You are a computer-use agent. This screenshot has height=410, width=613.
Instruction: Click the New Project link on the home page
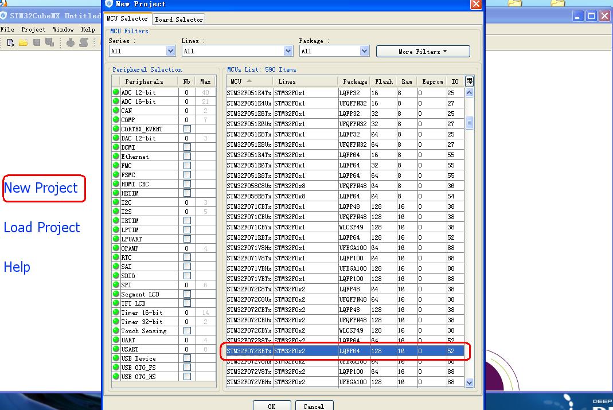point(41,188)
